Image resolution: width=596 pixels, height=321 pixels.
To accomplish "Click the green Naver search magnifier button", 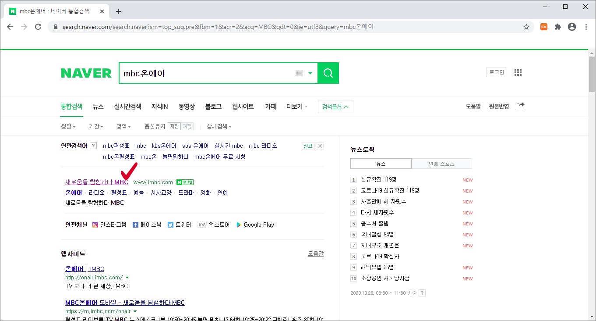I will [328, 73].
